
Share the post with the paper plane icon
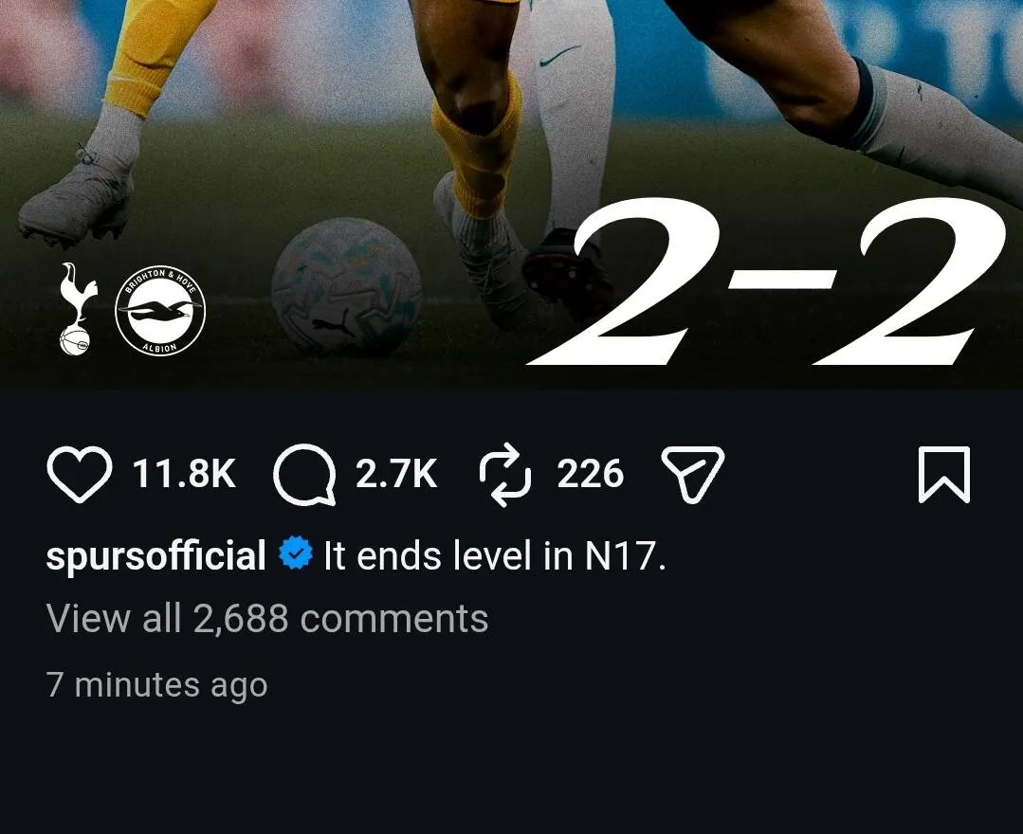tap(692, 474)
